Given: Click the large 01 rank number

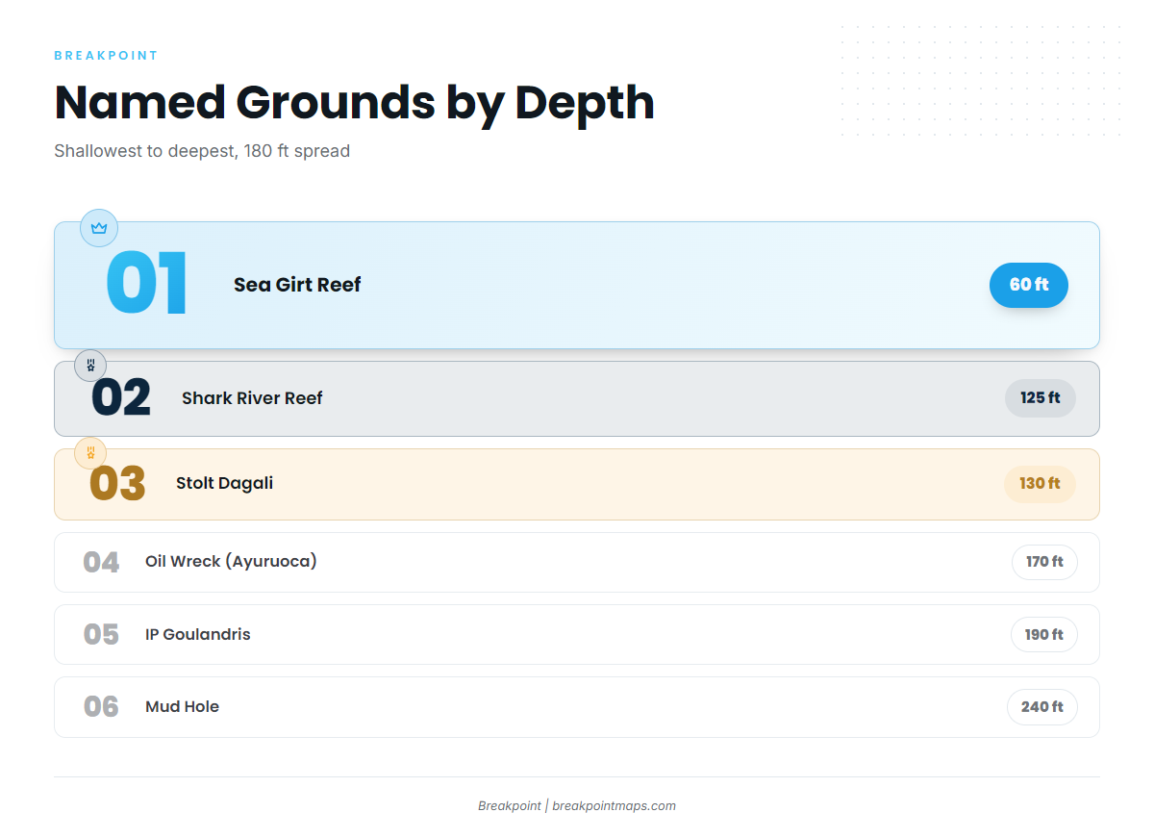Looking at the screenshot, I should 147,285.
